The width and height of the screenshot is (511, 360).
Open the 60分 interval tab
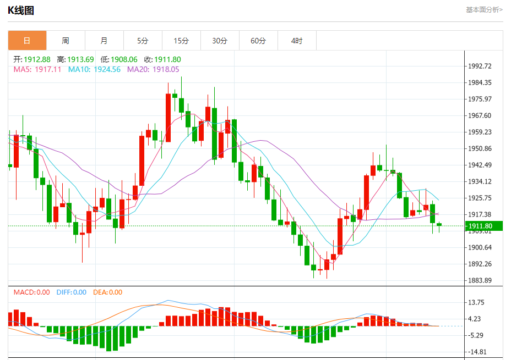click(x=258, y=41)
